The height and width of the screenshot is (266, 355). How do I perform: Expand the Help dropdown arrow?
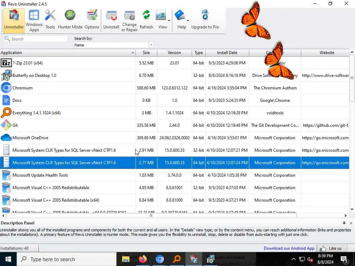point(188,20)
